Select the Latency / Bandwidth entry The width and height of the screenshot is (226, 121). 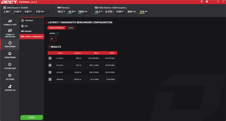click(x=31, y=37)
